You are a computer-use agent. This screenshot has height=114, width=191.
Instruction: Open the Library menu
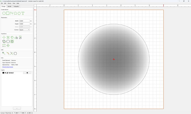[9, 3]
